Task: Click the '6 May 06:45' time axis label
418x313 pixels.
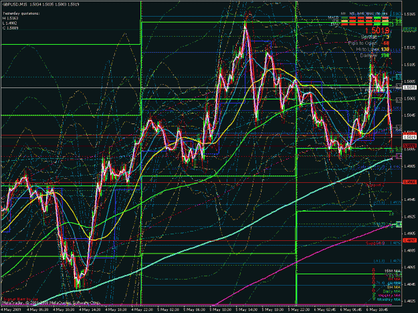Action: pyautogui.click(x=351, y=310)
